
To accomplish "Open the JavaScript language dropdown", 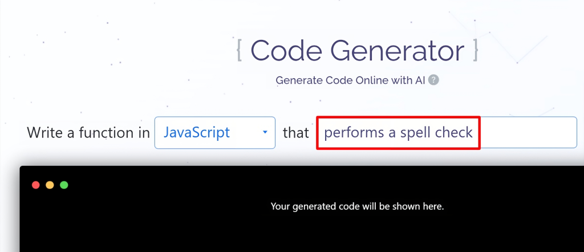I will click(215, 132).
